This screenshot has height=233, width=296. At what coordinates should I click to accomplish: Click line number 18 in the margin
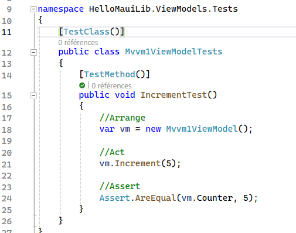6,130
